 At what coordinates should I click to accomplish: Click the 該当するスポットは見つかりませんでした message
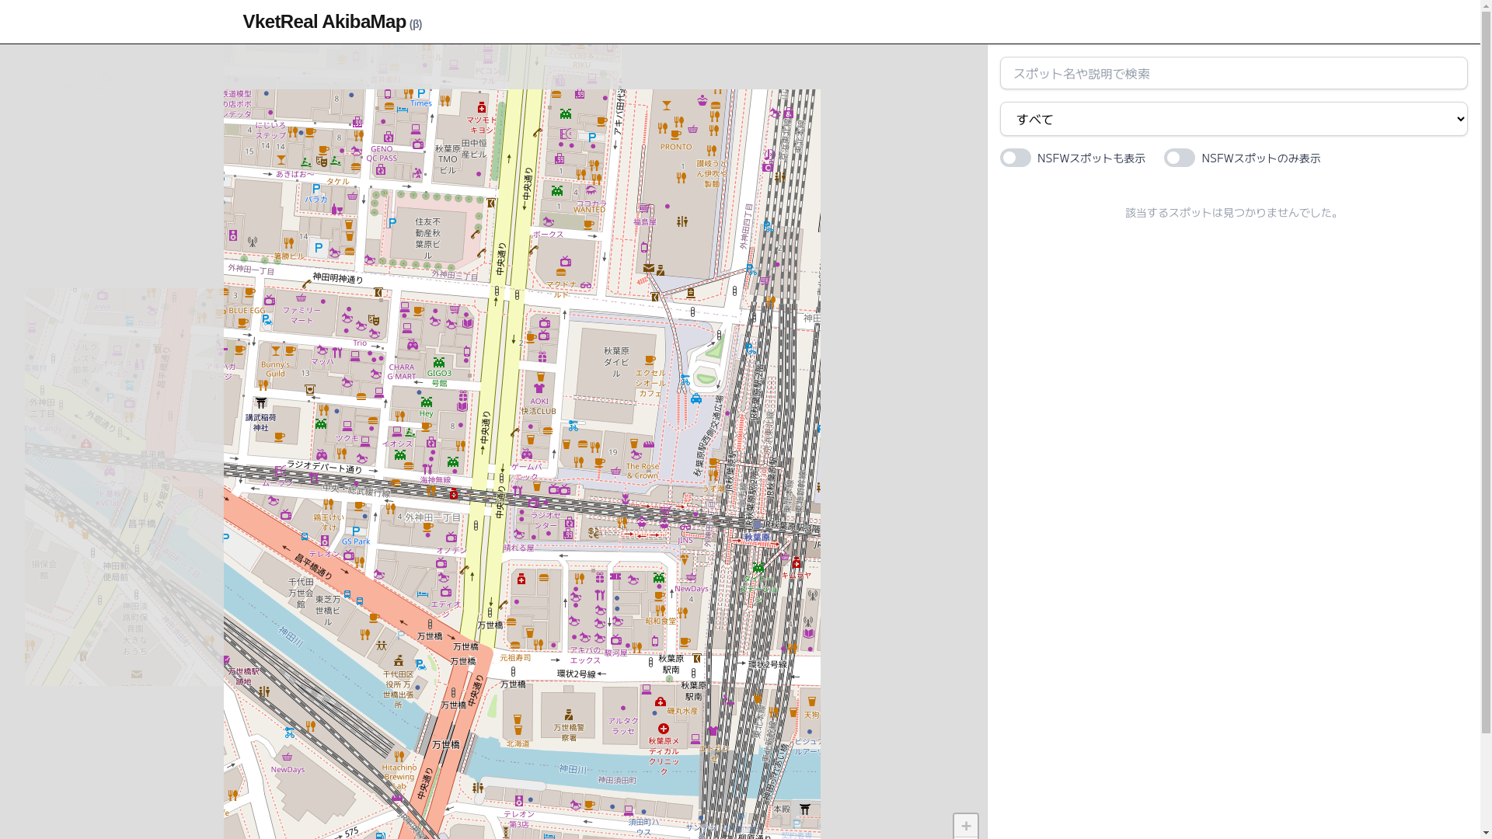[1233, 212]
